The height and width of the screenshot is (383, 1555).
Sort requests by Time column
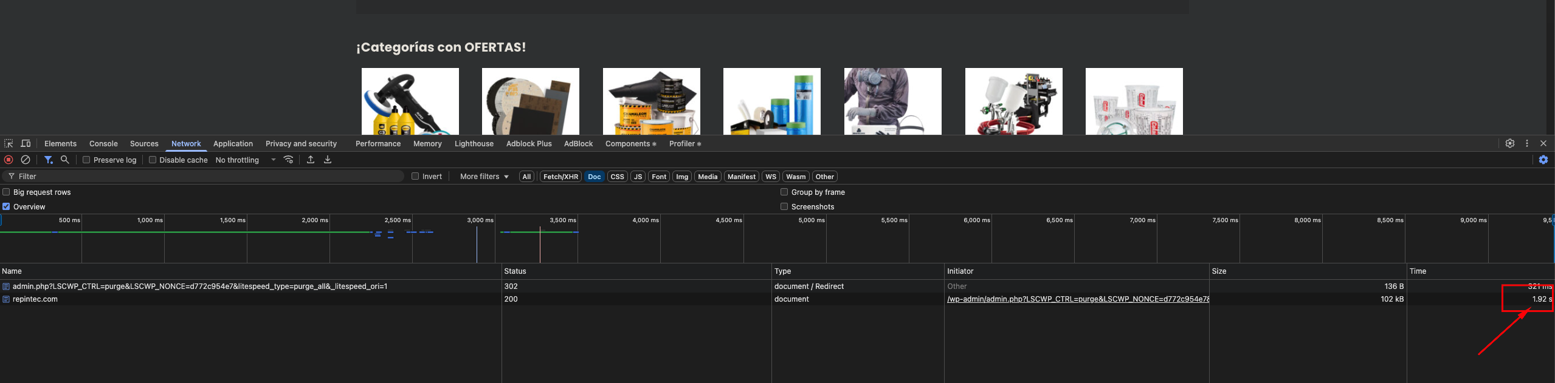(x=1481, y=271)
